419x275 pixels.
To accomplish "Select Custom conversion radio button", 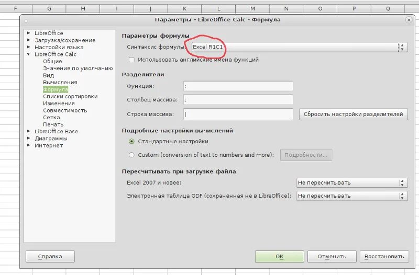I will pyautogui.click(x=131, y=155).
